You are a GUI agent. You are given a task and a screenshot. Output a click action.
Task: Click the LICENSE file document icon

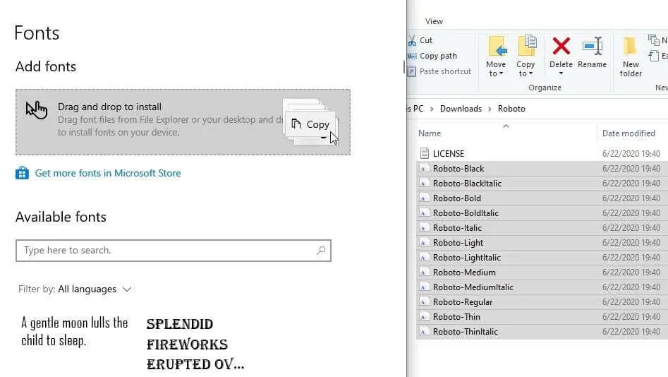click(x=424, y=153)
